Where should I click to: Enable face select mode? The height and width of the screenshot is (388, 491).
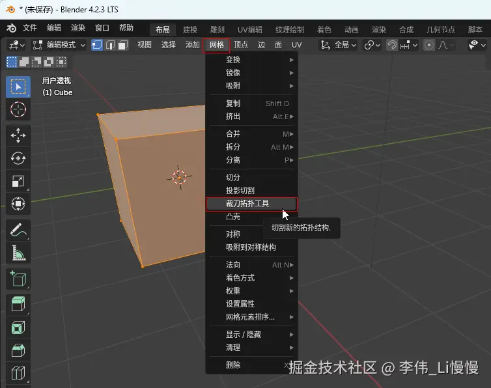point(122,45)
